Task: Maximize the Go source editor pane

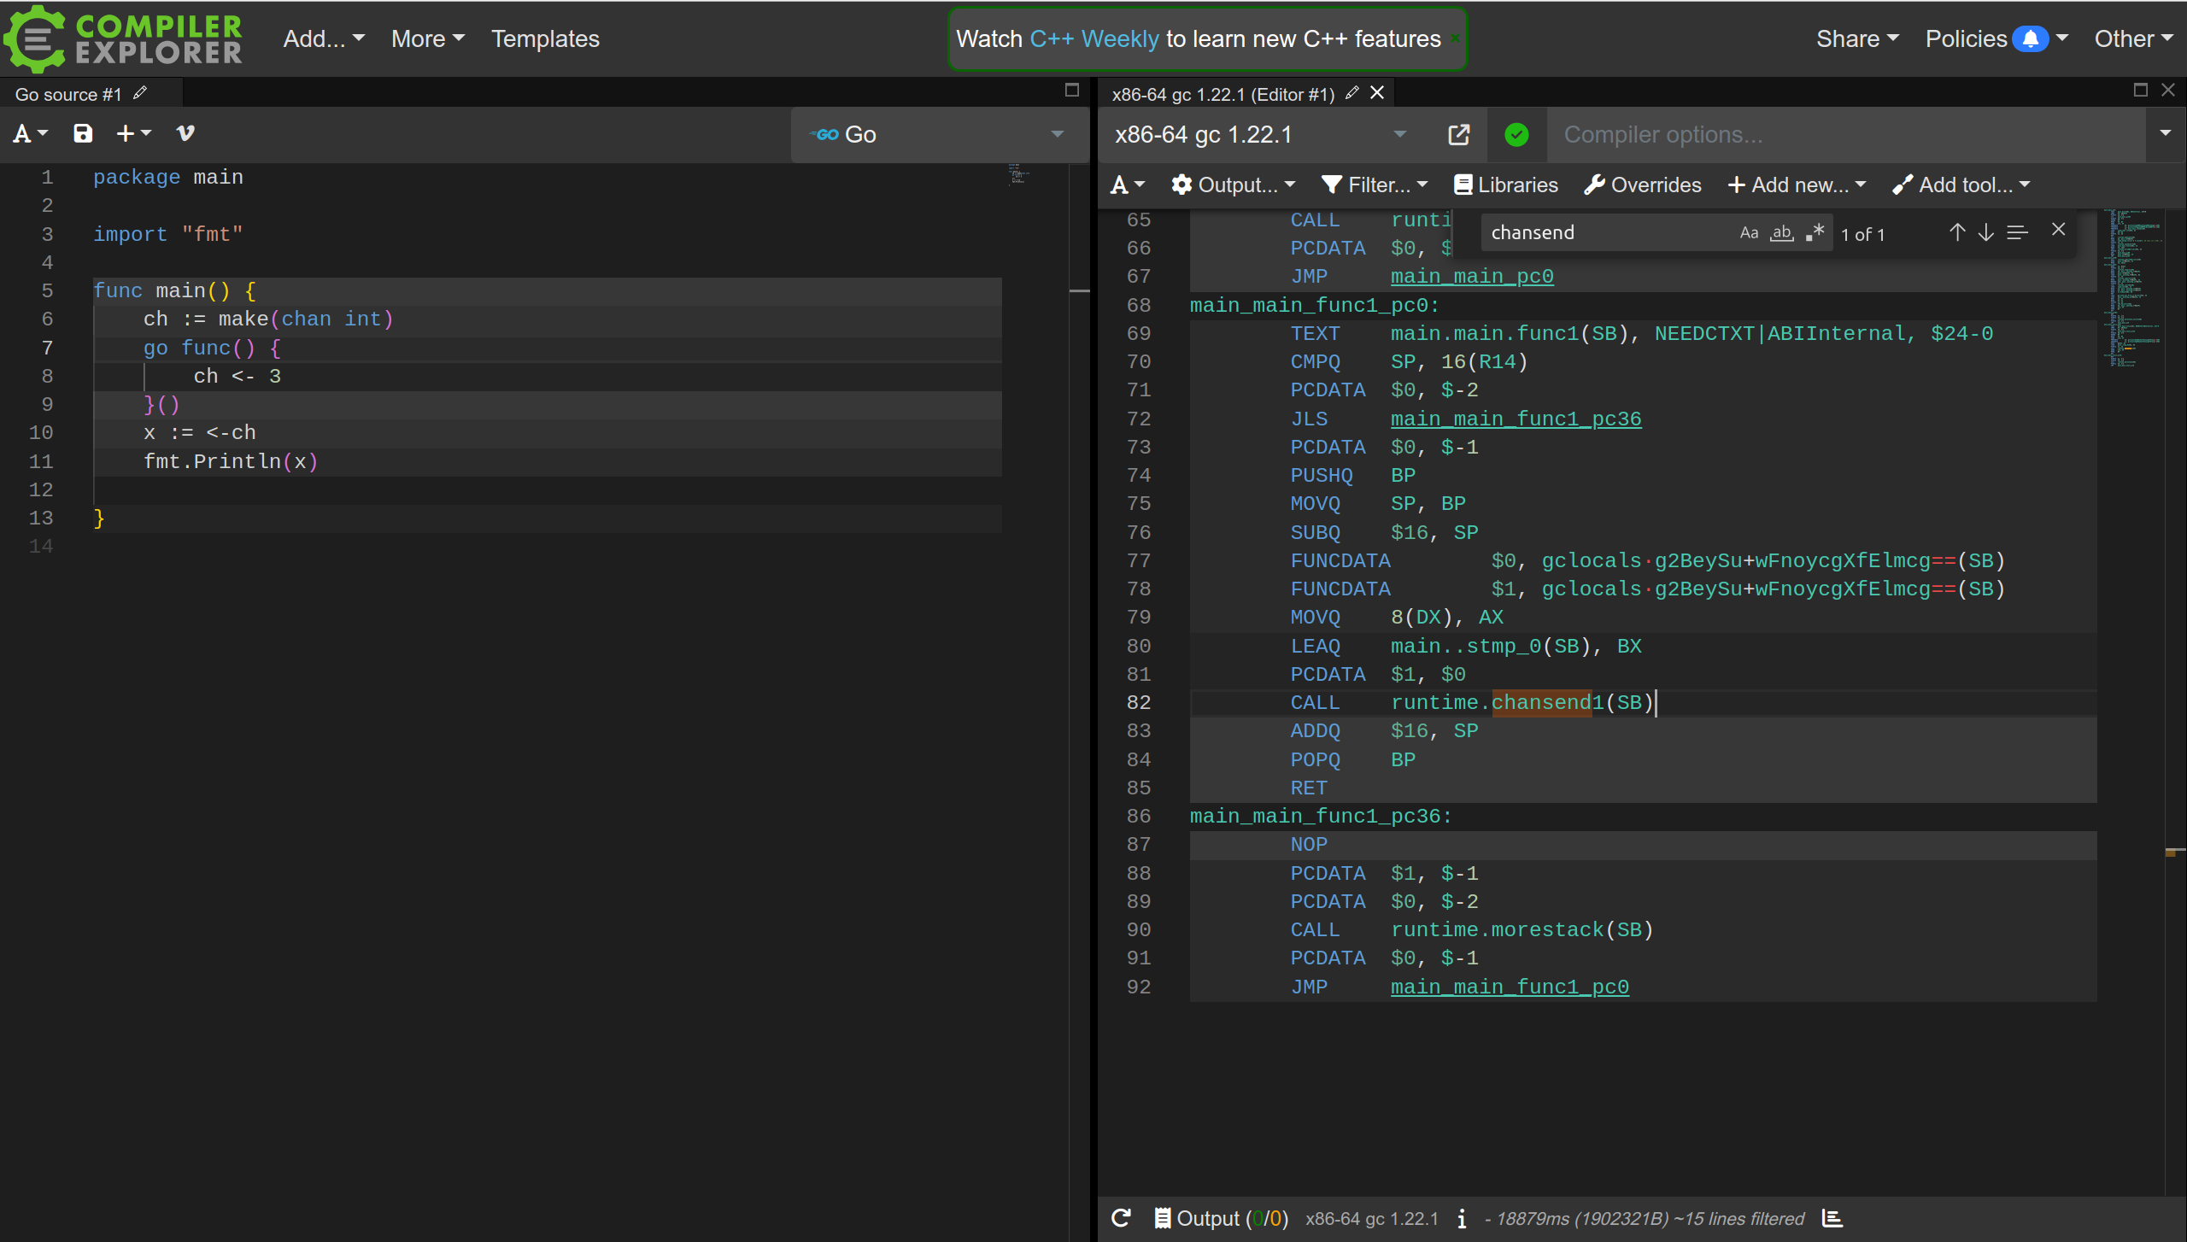Action: coord(1072,91)
